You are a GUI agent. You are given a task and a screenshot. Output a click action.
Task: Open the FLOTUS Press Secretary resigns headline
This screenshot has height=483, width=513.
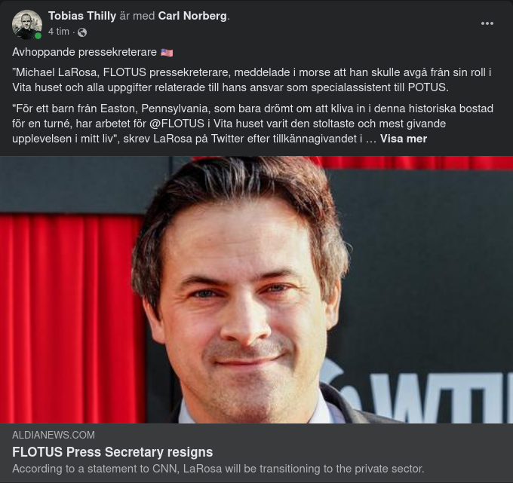(112, 452)
